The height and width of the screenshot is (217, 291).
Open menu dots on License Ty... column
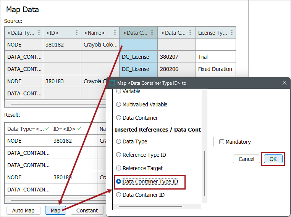pyautogui.click(x=232, y=33)
